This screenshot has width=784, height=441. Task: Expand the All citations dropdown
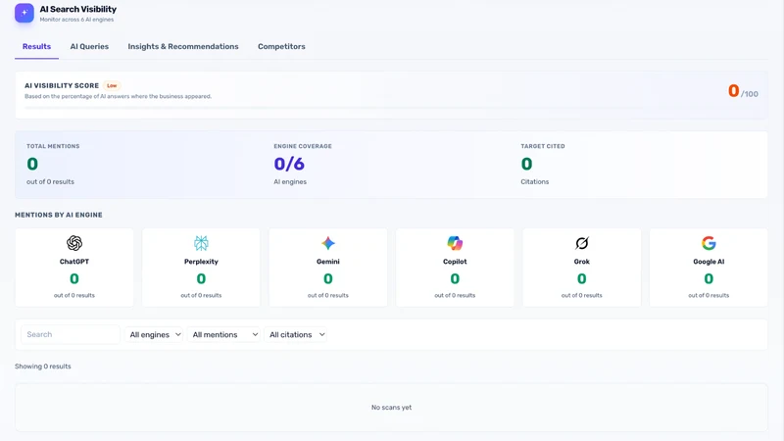pyautogui.click(x=296, y=334)
